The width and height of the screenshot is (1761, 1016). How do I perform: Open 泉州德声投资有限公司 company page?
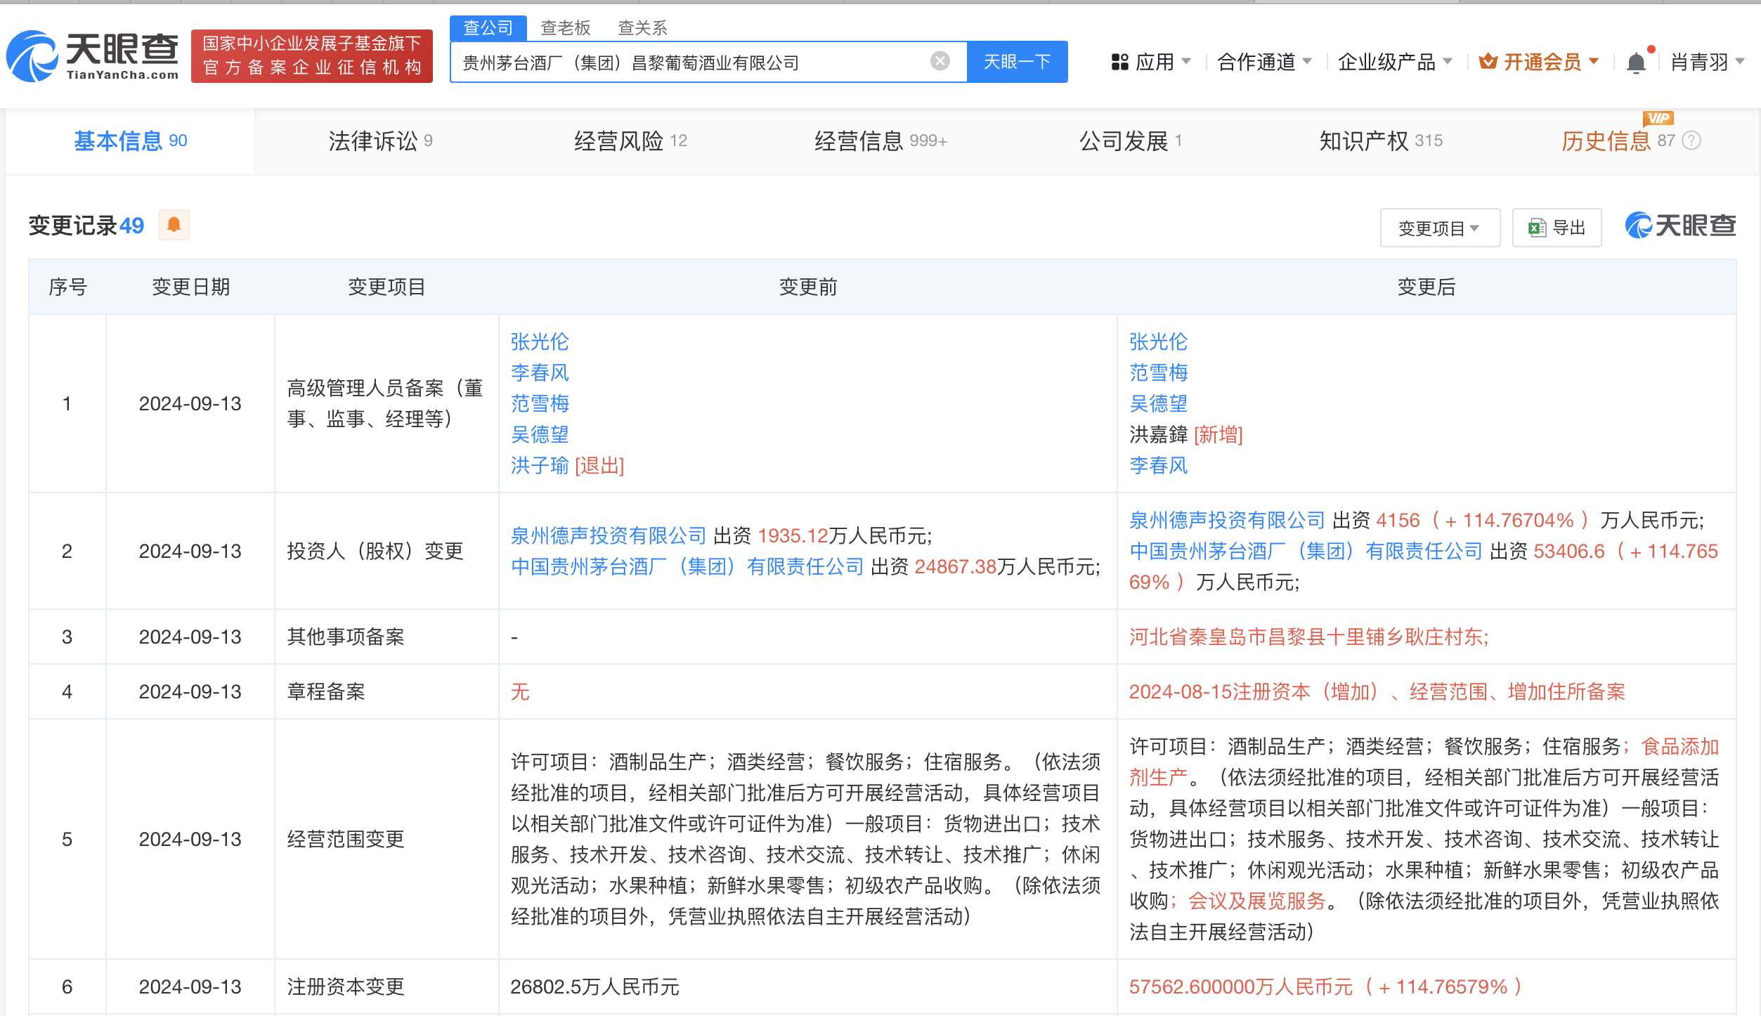point(607,535)
